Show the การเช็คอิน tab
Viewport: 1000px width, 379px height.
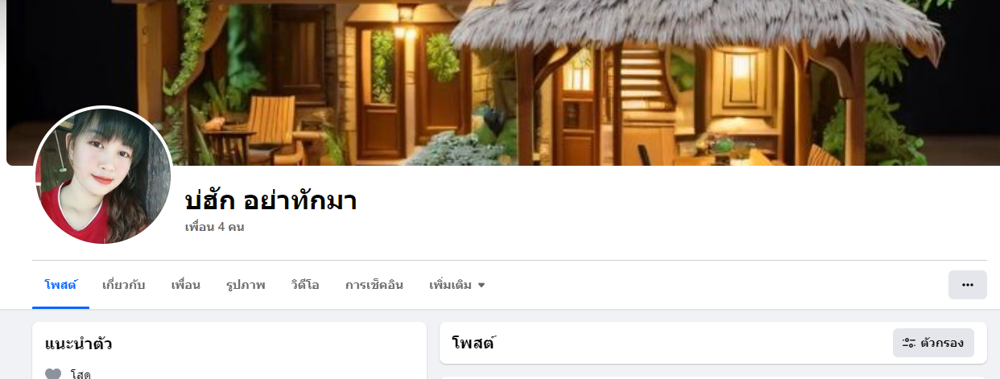coord(374,285)
